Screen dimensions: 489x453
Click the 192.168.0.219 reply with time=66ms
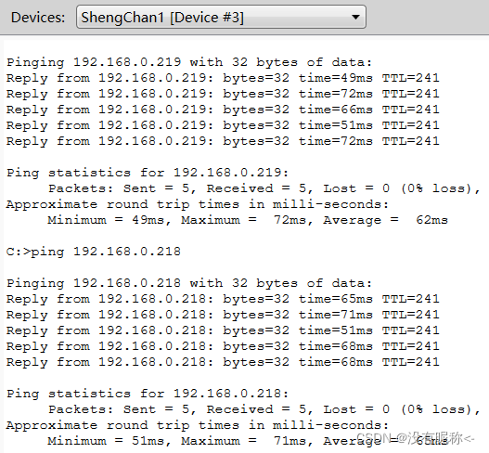coord(223,110)
